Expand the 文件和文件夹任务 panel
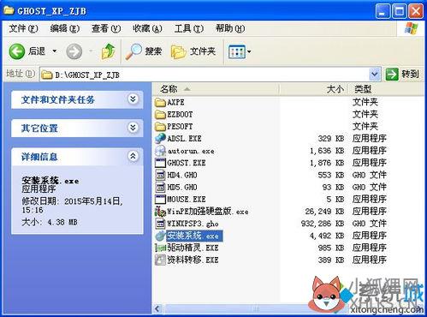Image resolution: width=427 pixels, height=317 pixels. click(x=133, y=99)
